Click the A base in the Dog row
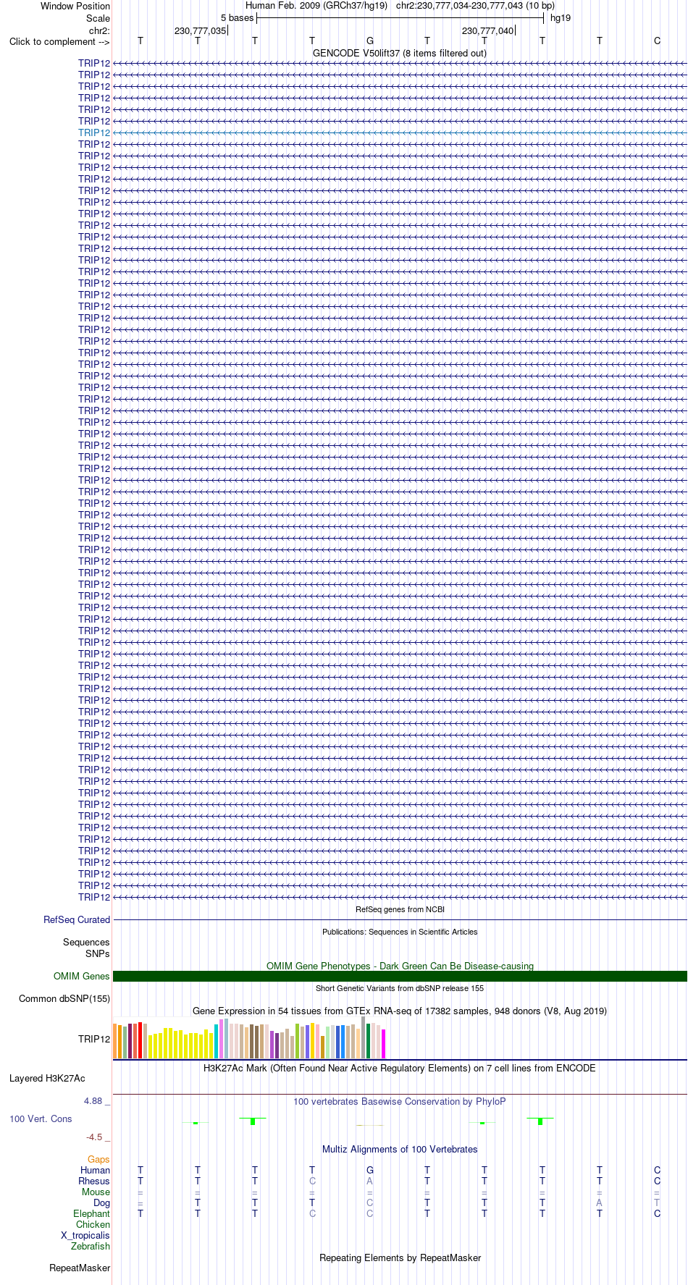This screenshot has height=1285, width=688. pos(600,1202)
